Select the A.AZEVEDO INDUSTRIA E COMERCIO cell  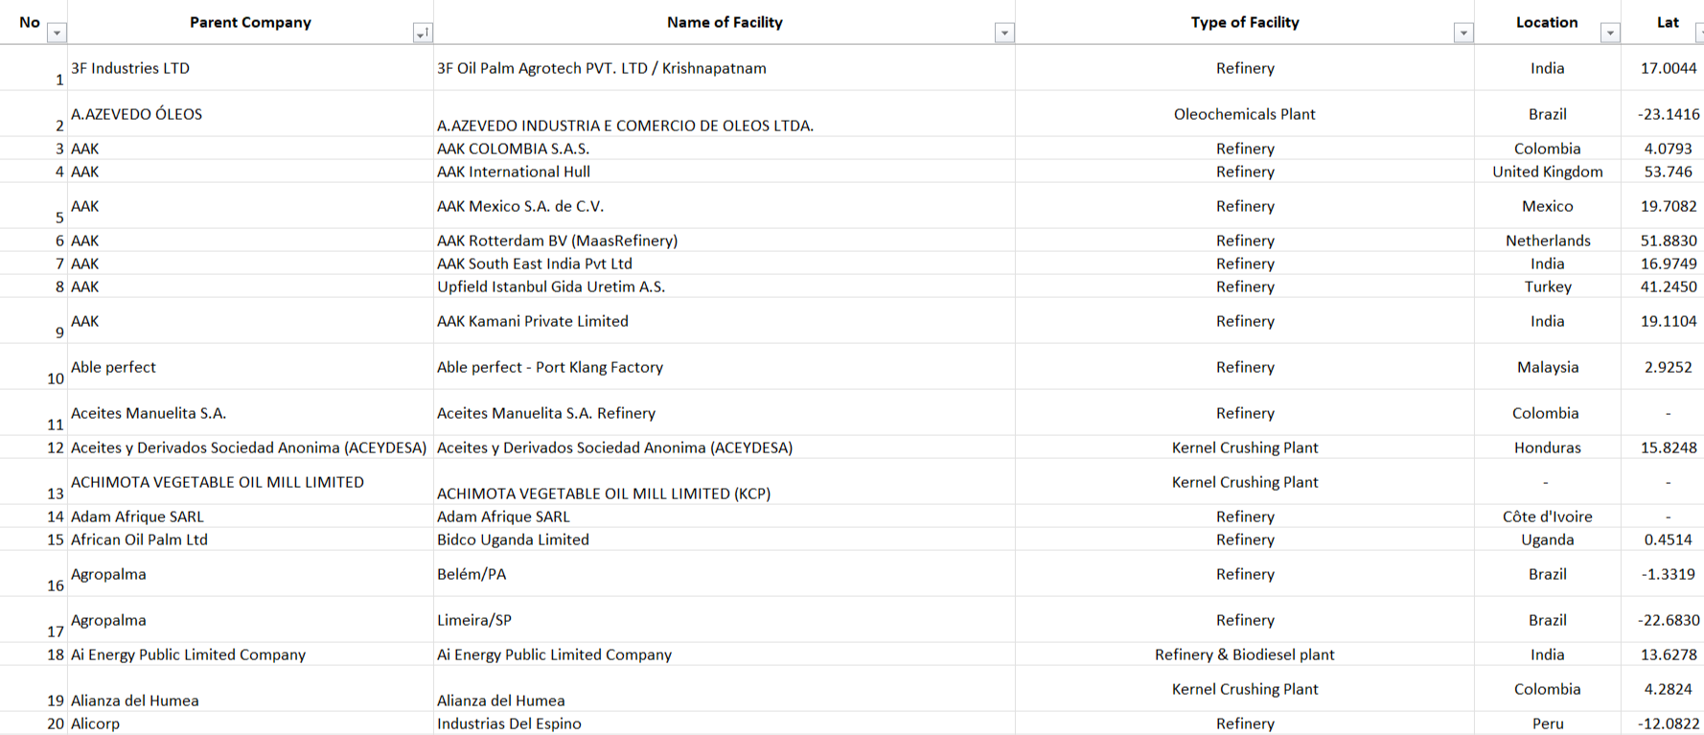click(x=725, y=114)
